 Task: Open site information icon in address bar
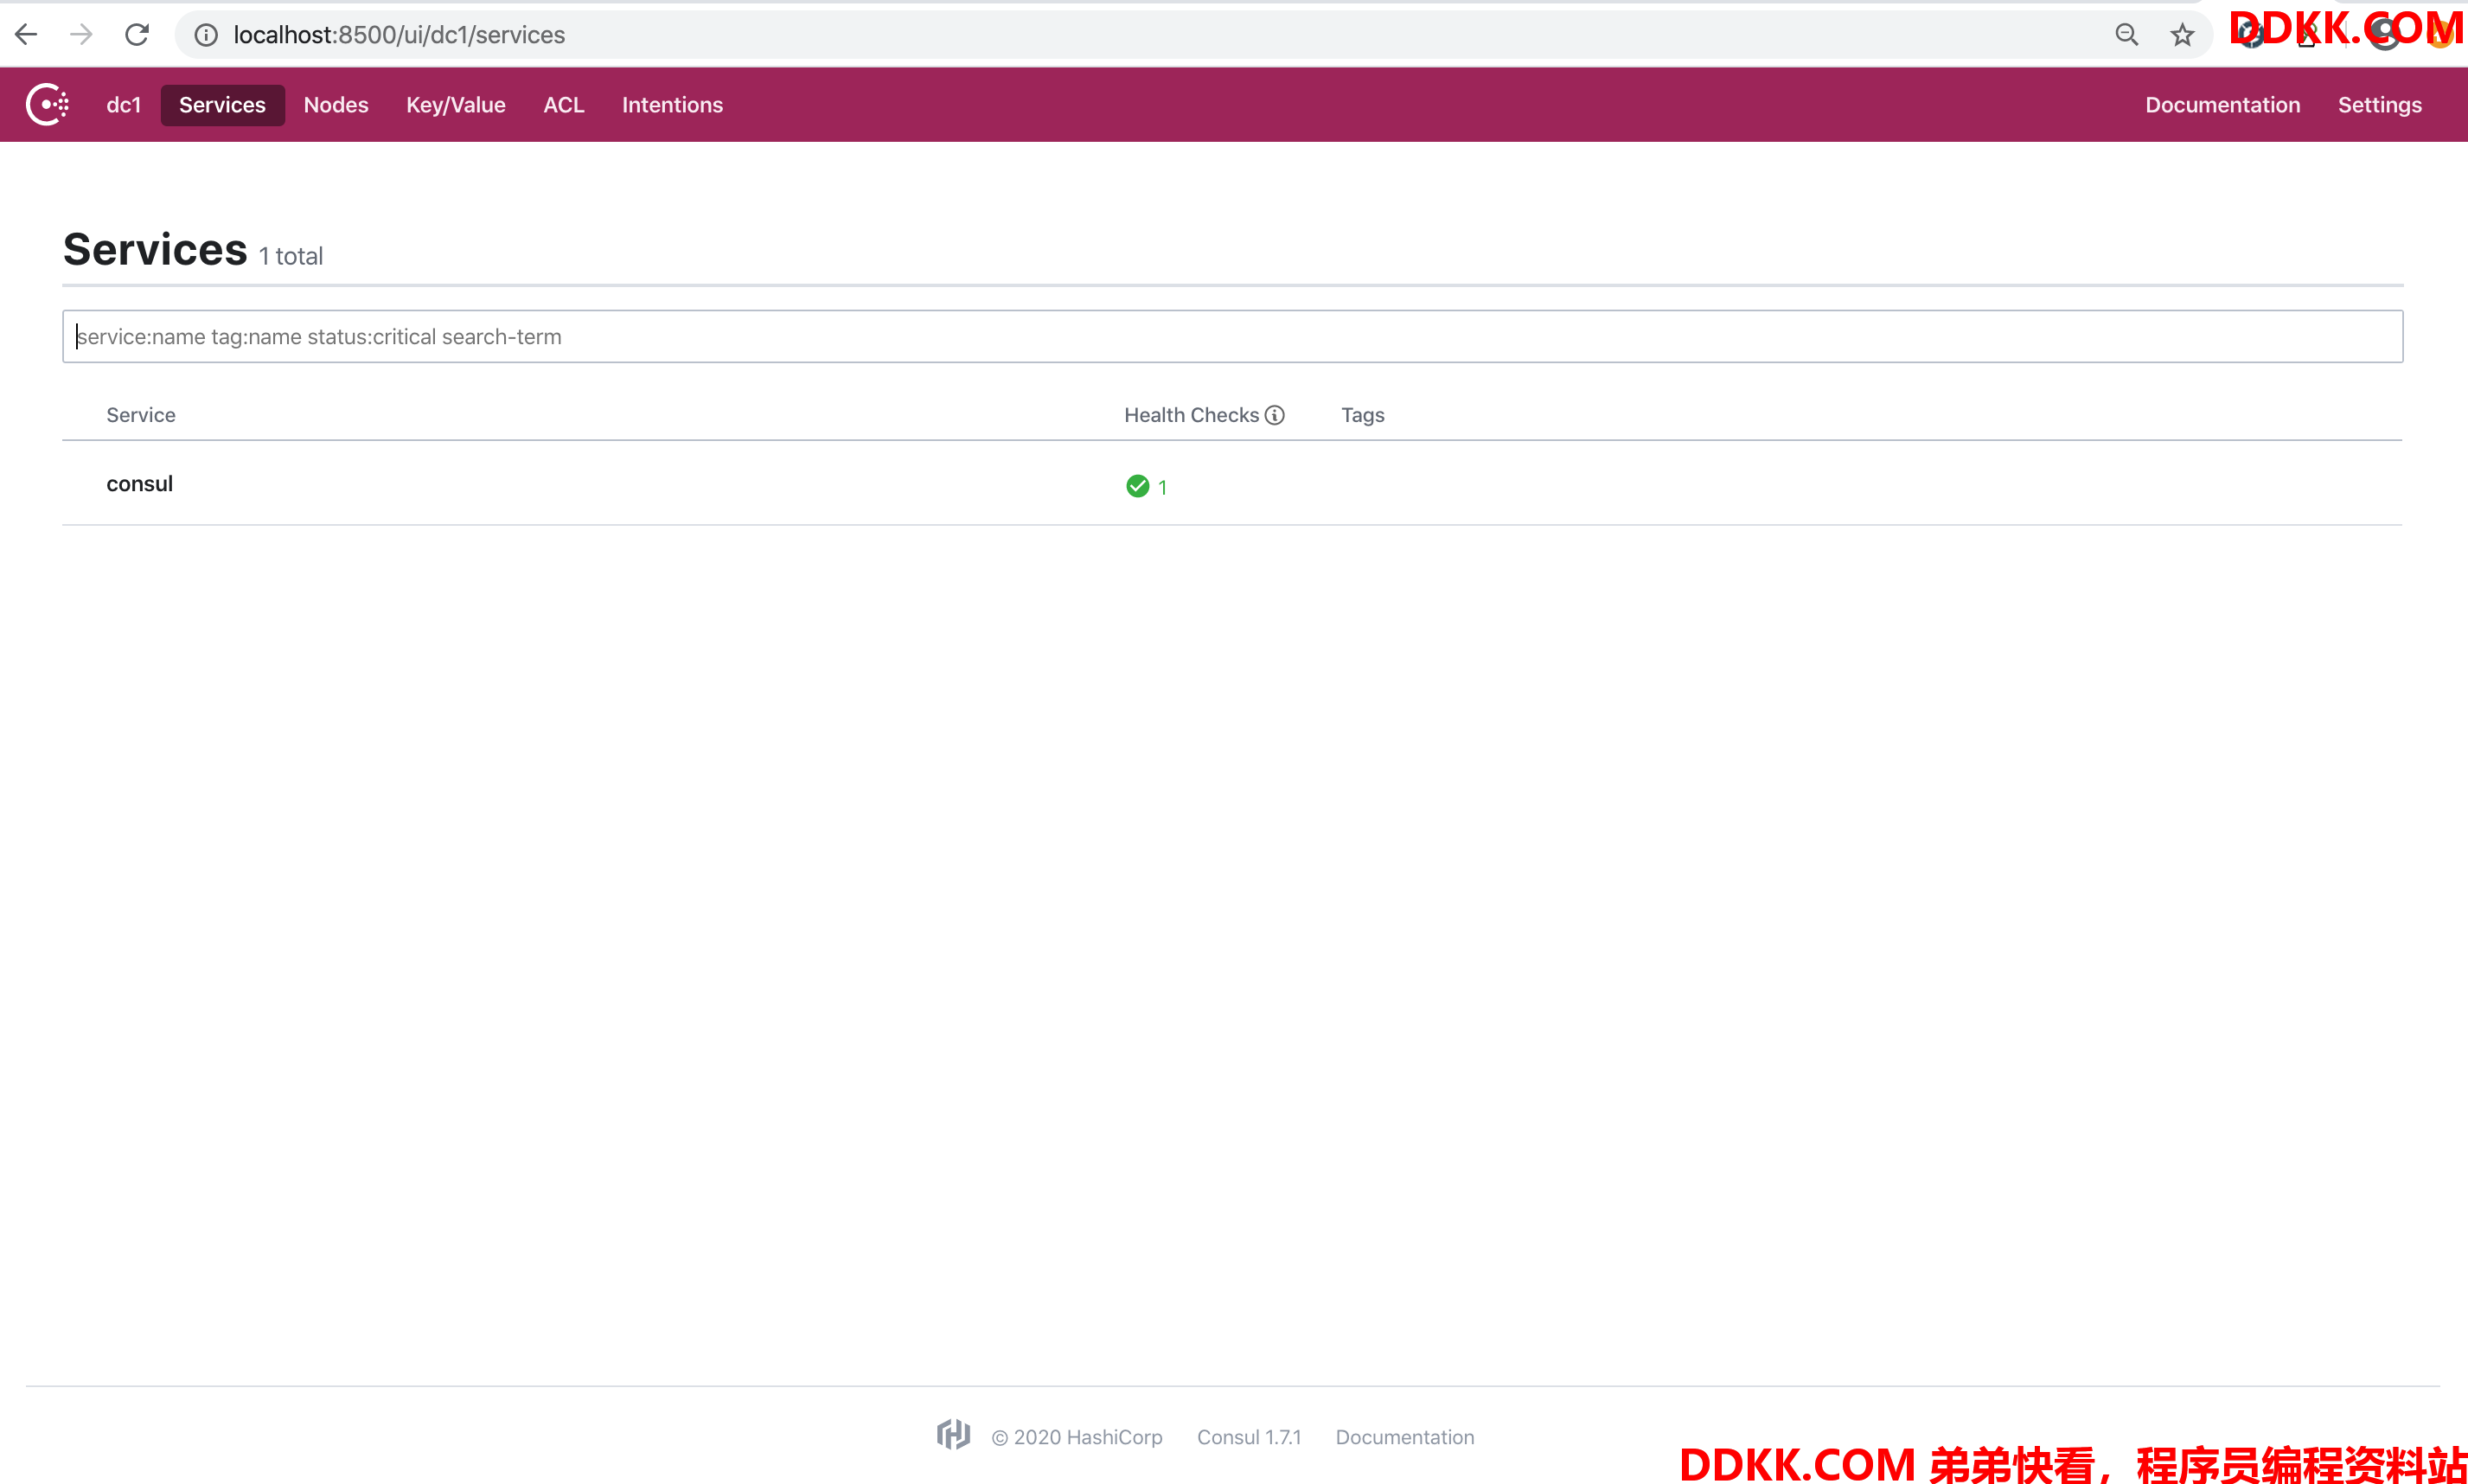click(x=206, y=35)
